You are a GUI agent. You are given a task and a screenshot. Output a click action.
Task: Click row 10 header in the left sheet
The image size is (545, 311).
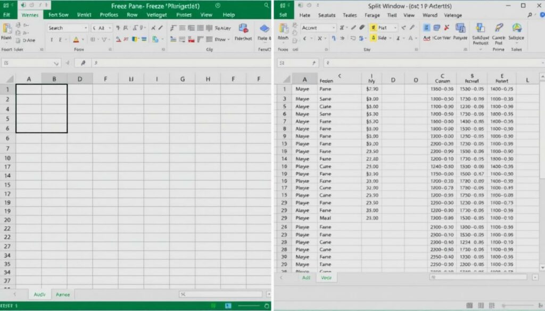7,158
